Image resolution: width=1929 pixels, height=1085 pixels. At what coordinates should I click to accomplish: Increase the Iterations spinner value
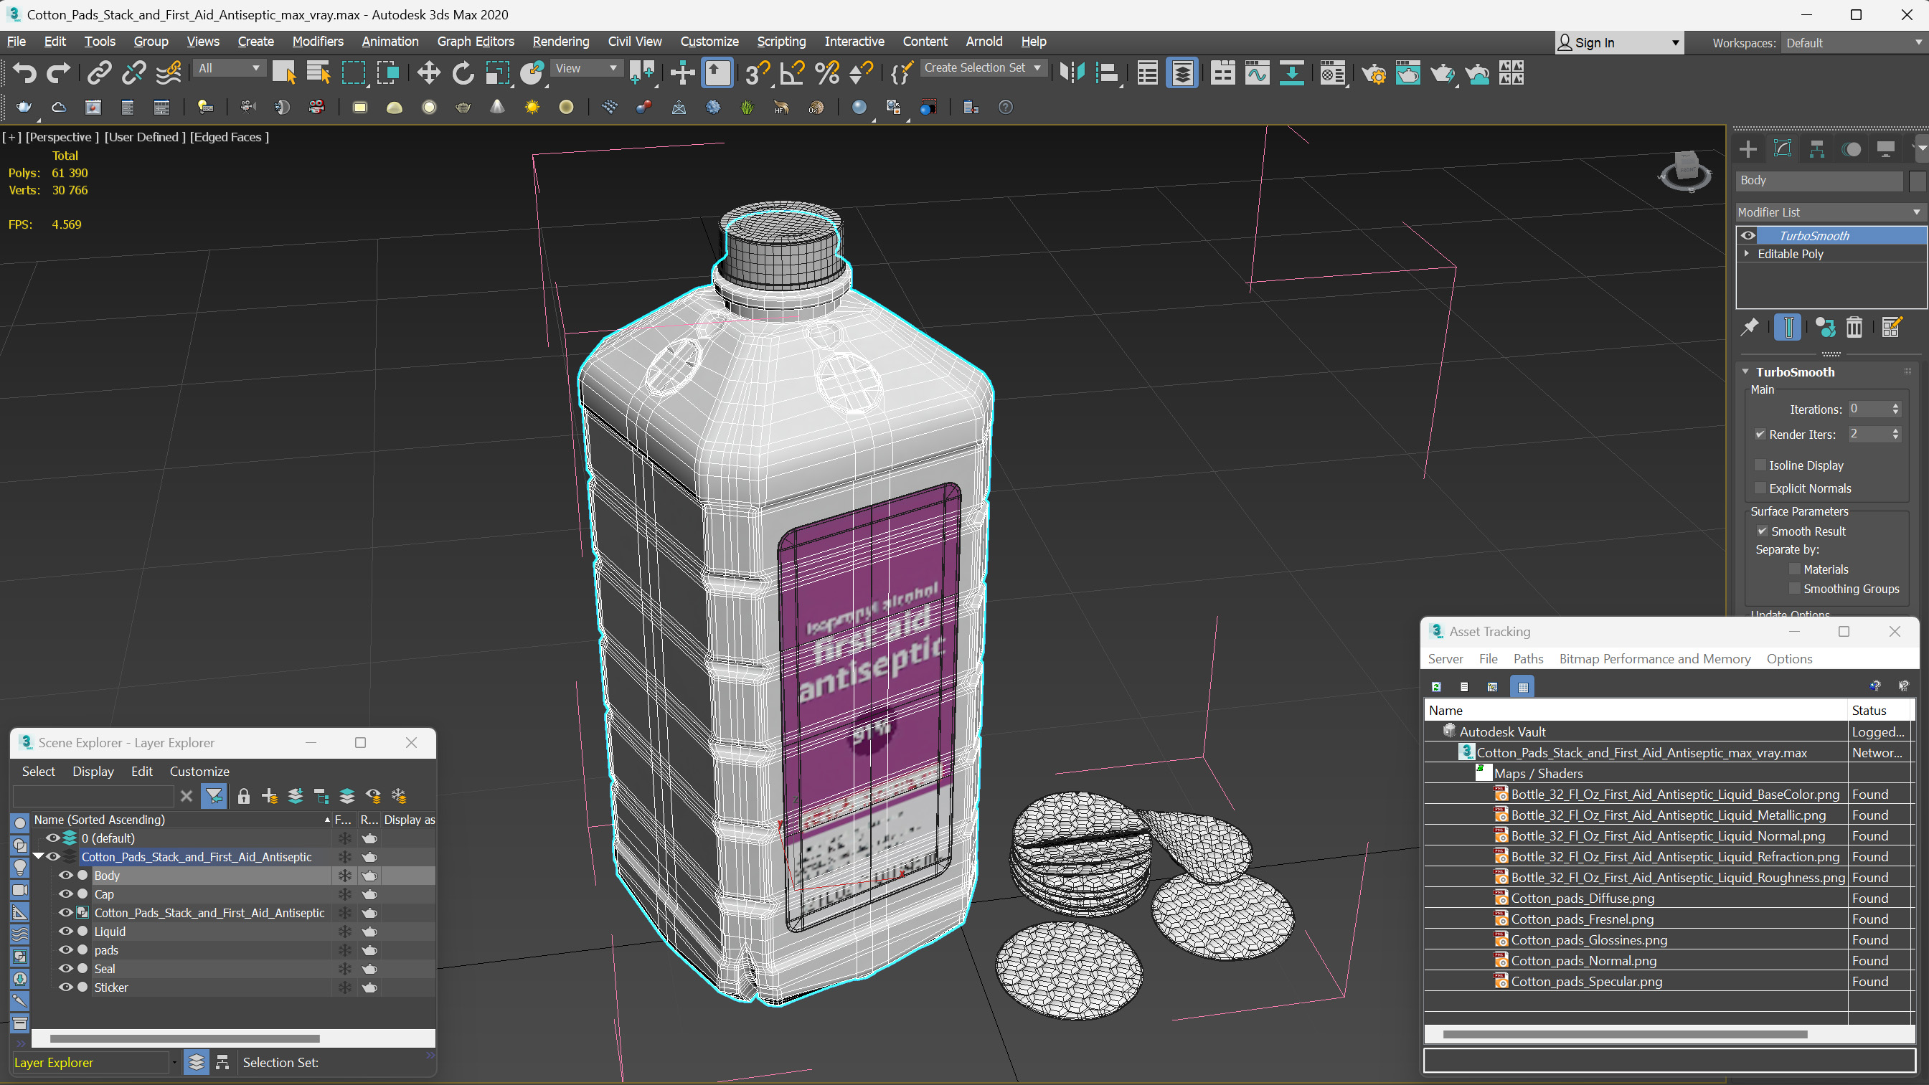pyautogui.click(x=1895, y=406)
